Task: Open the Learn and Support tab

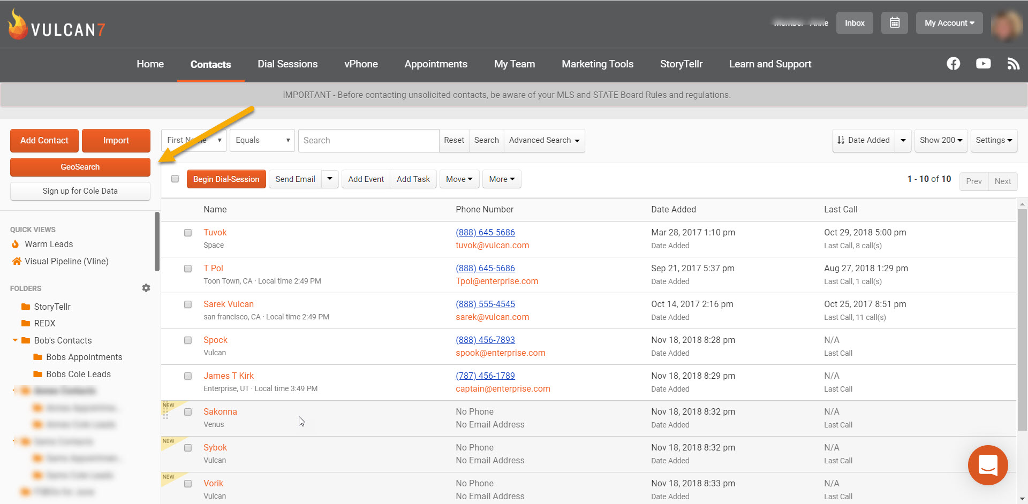Action: (x=770, y=64)
